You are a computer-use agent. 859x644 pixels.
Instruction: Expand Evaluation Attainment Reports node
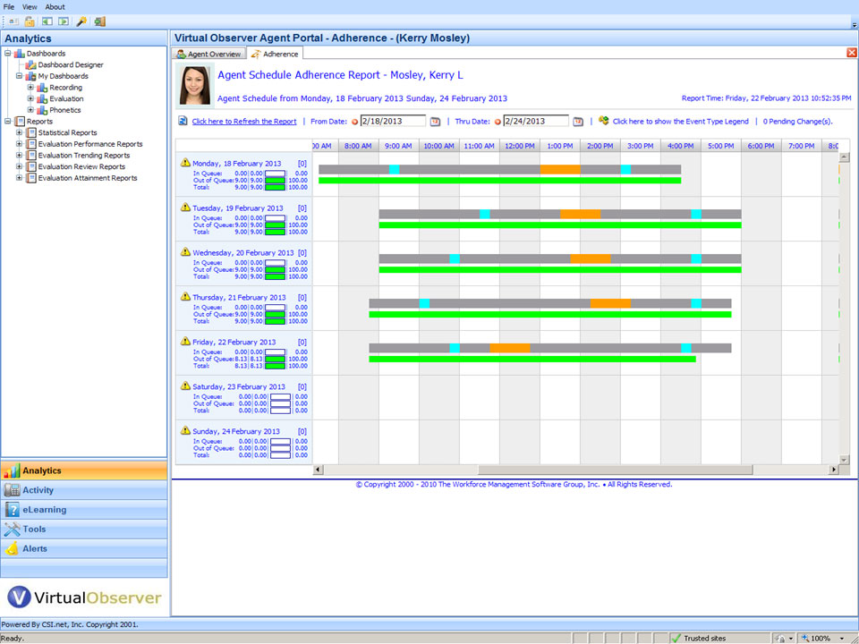[x=19, y=177]
